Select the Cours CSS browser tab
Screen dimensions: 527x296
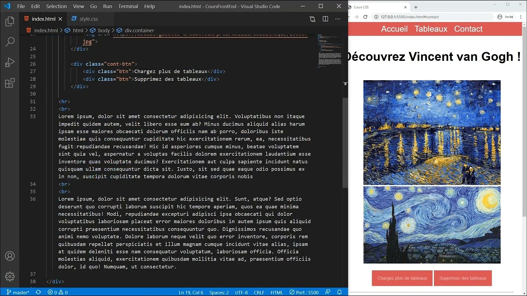[378, 7]
